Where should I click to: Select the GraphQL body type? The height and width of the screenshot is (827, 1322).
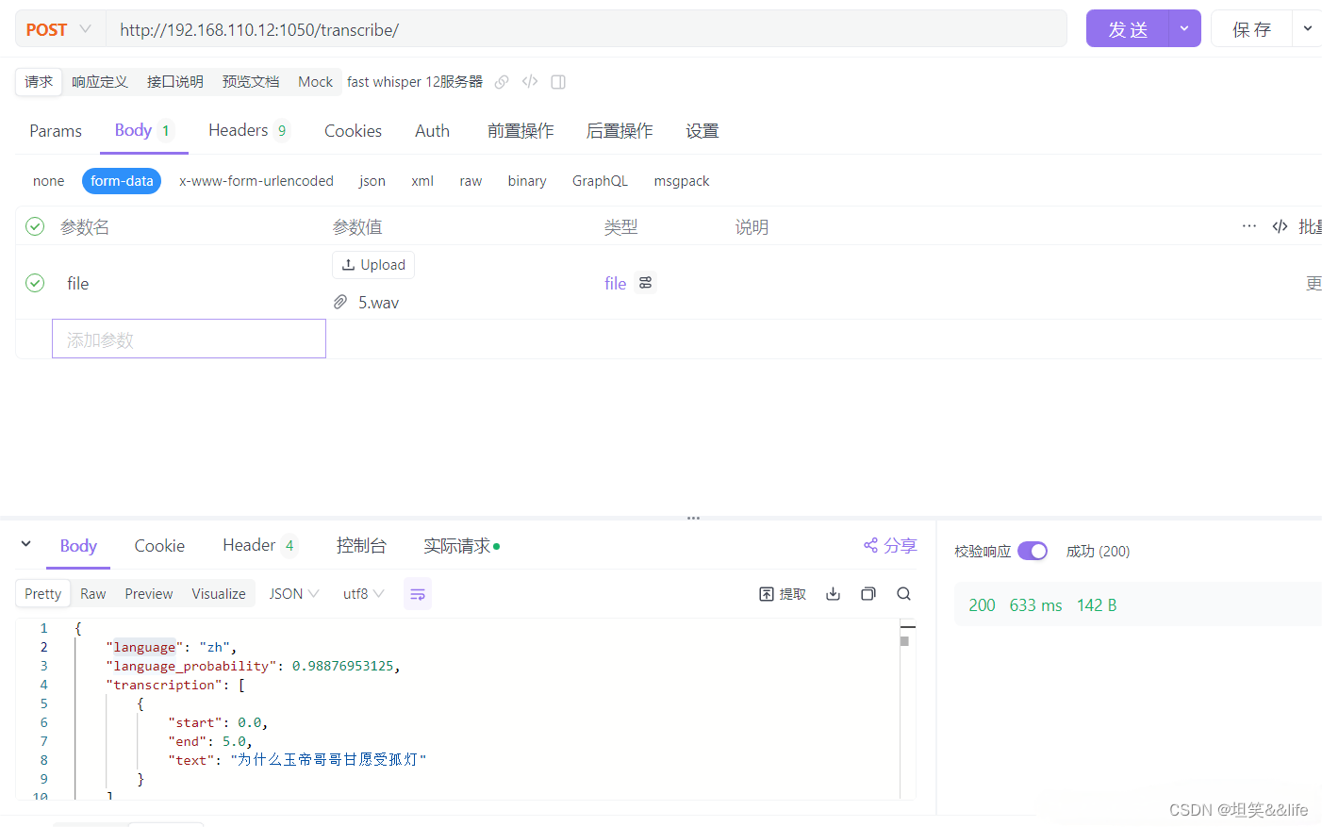click(600, 181)
